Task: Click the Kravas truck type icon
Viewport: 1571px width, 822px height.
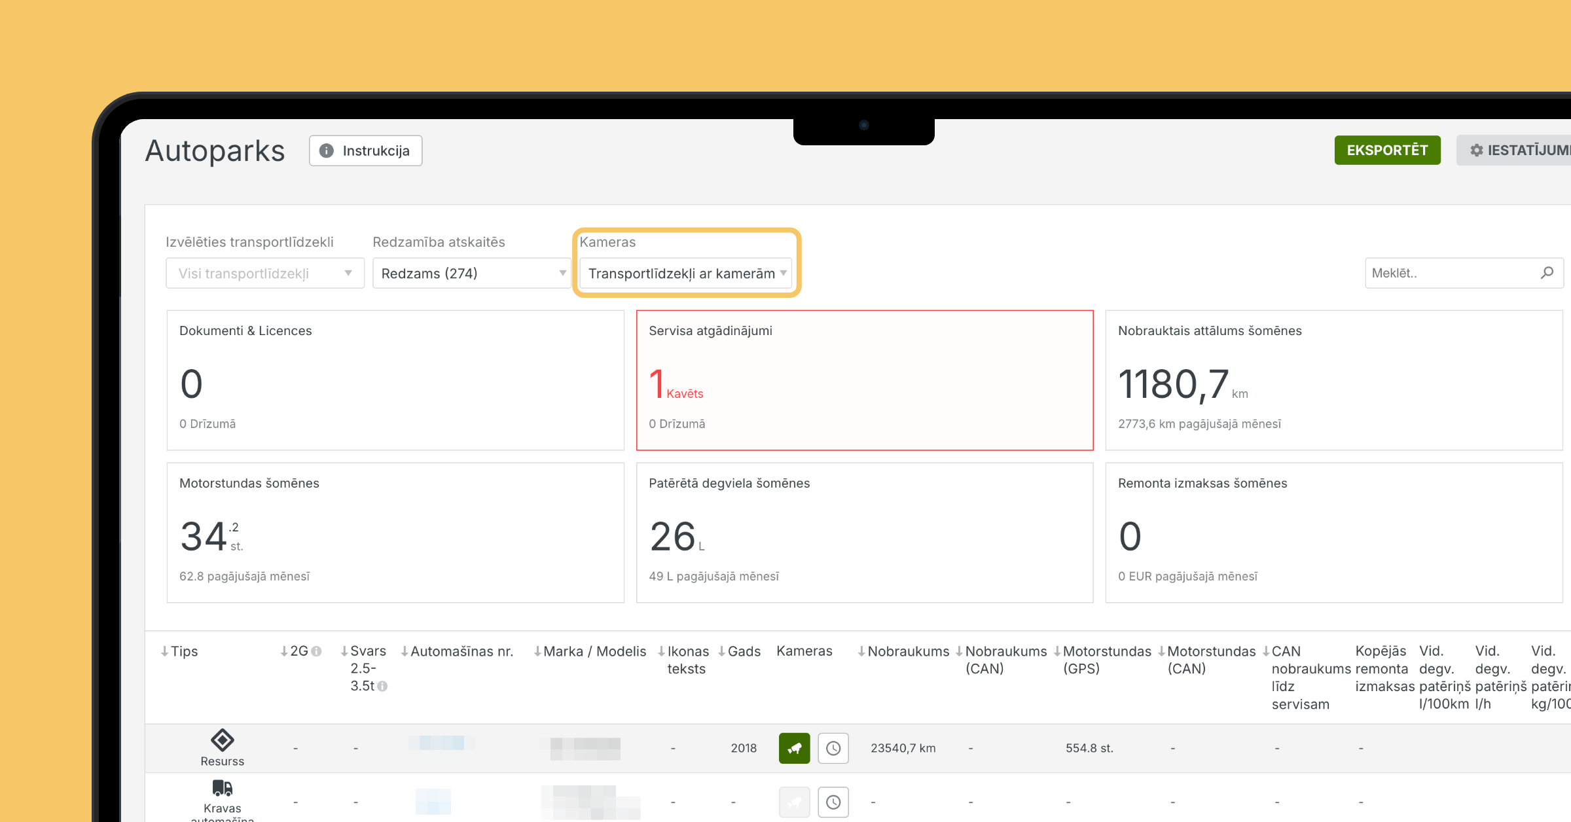Action: (223, 787)
